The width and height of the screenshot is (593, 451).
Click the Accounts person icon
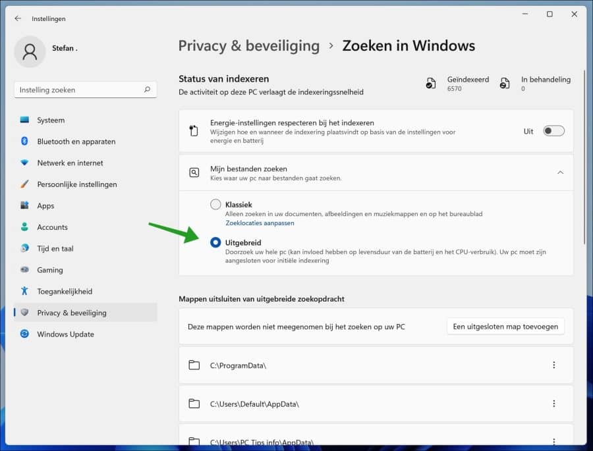(24, 227)
